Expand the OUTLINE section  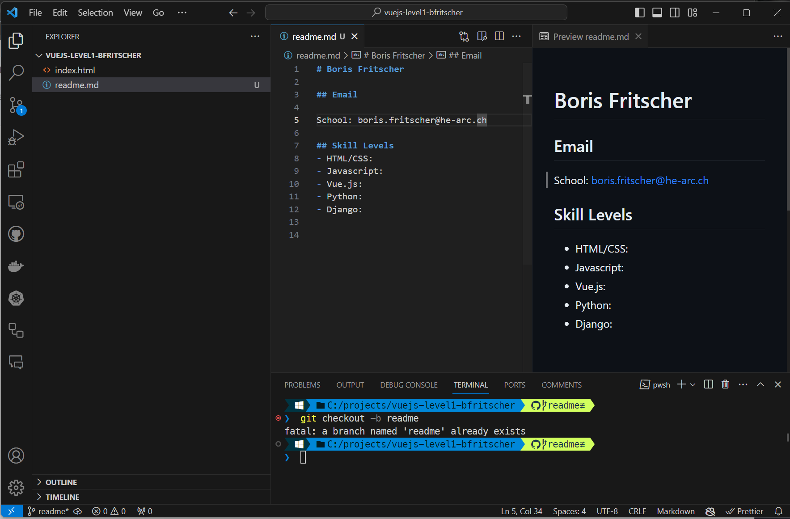(61, 482)
